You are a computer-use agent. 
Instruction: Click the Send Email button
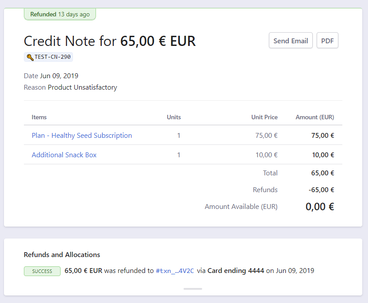coord(291,40)
